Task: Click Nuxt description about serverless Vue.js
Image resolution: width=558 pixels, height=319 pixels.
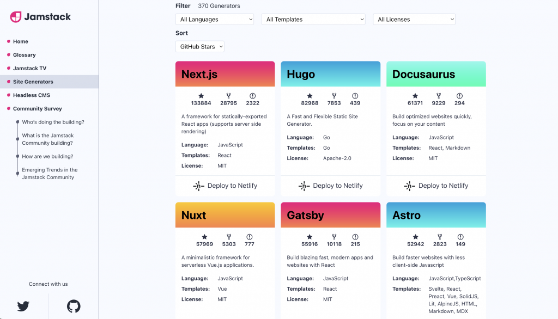Action: click(217, 261)
